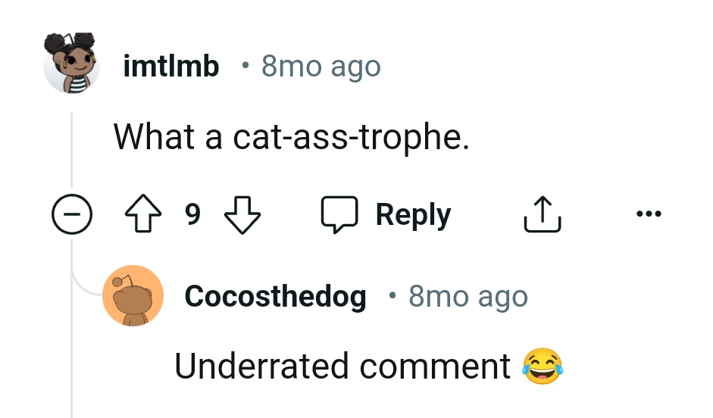Viewport: 713px width, 418px height.
Task: Click the Reply text label
Action: click(x=413, y=215)
